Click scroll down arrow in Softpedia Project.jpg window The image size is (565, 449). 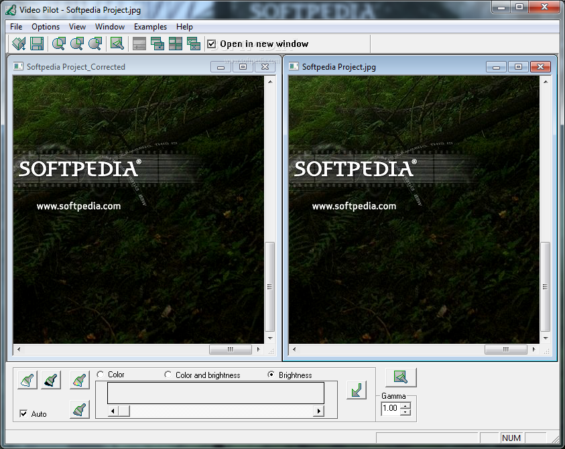point(546,338)
